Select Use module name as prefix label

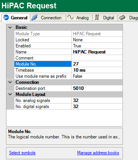[43, 76]
